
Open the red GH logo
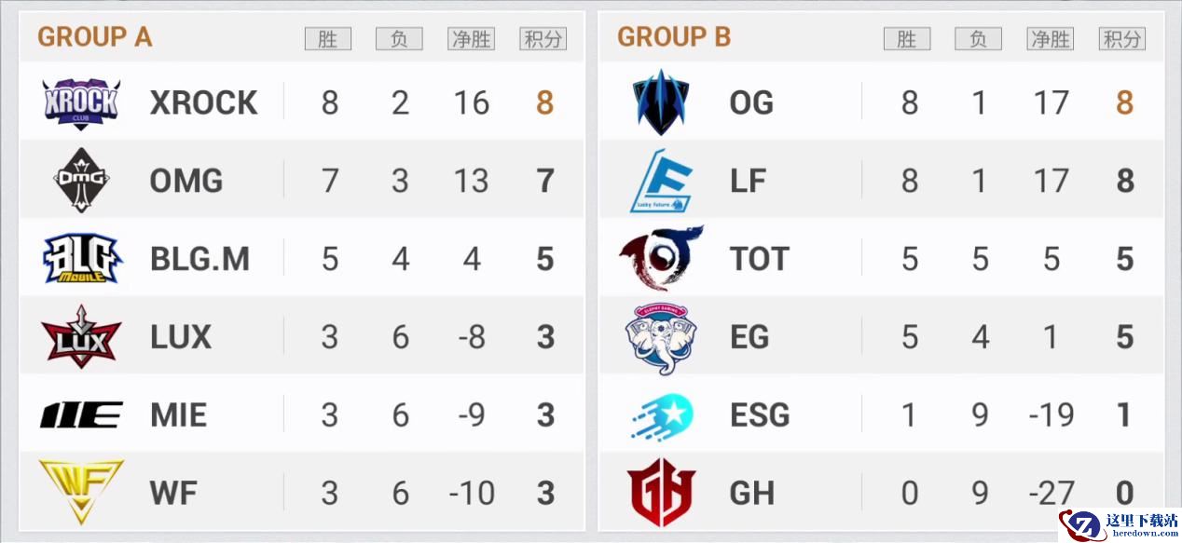click(x=661, y=493)
